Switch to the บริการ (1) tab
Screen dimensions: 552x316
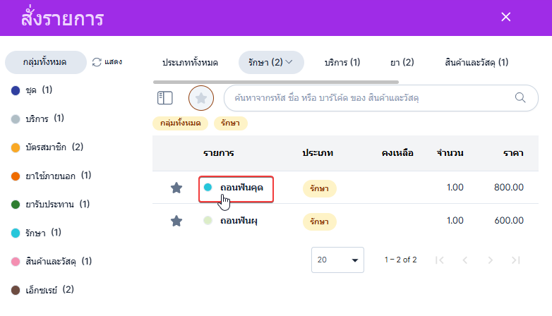coord(342,62)
